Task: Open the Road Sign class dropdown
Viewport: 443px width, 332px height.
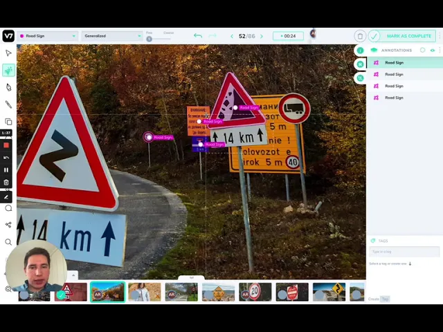Action: [x=47, y=36]
